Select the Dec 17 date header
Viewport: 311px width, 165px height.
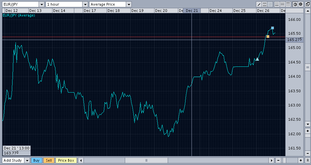pos(90,11)
